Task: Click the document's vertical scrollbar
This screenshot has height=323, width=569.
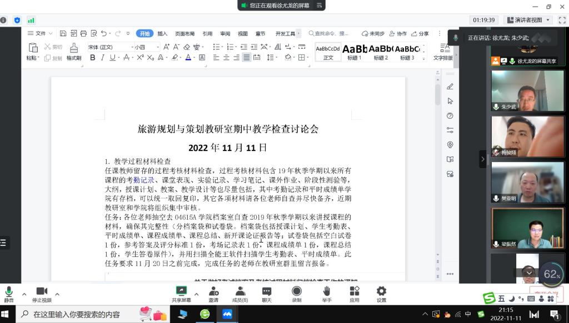Action: click(438, 166)
